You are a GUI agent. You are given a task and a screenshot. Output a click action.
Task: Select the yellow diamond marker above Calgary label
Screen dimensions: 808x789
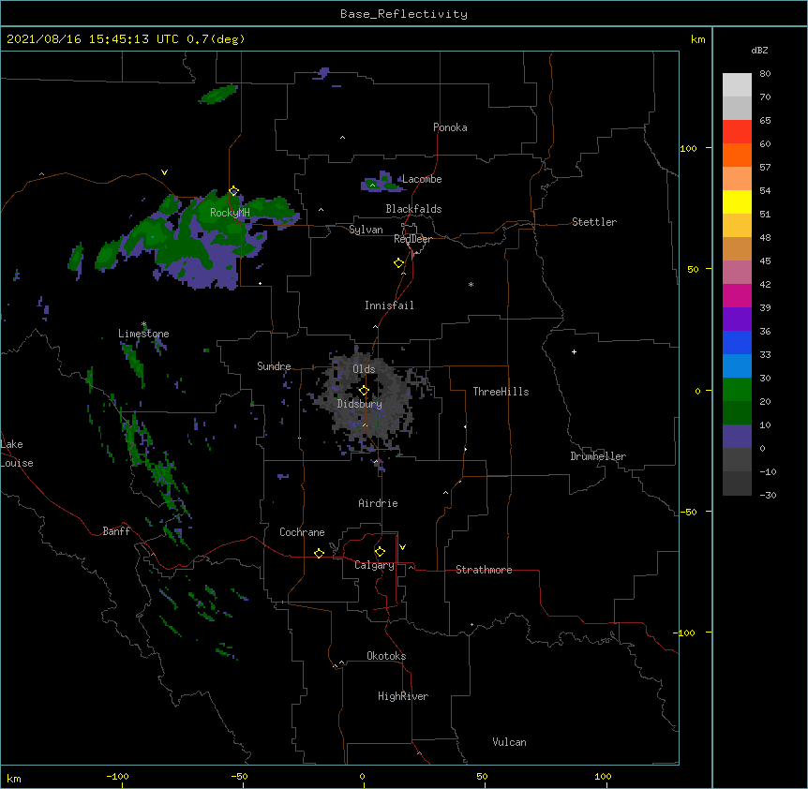tap(380, 552)
